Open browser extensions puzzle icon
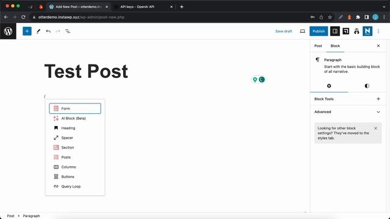This screenshot has width=390, height=219. (358, 17)
